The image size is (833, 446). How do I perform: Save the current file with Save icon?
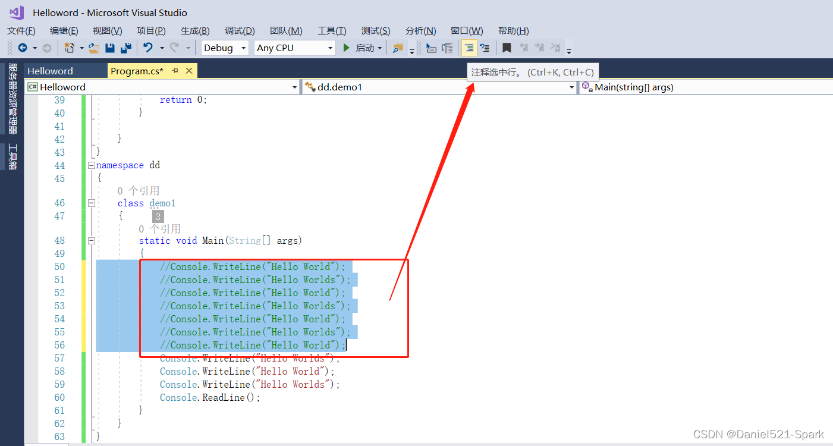[110, 48]
